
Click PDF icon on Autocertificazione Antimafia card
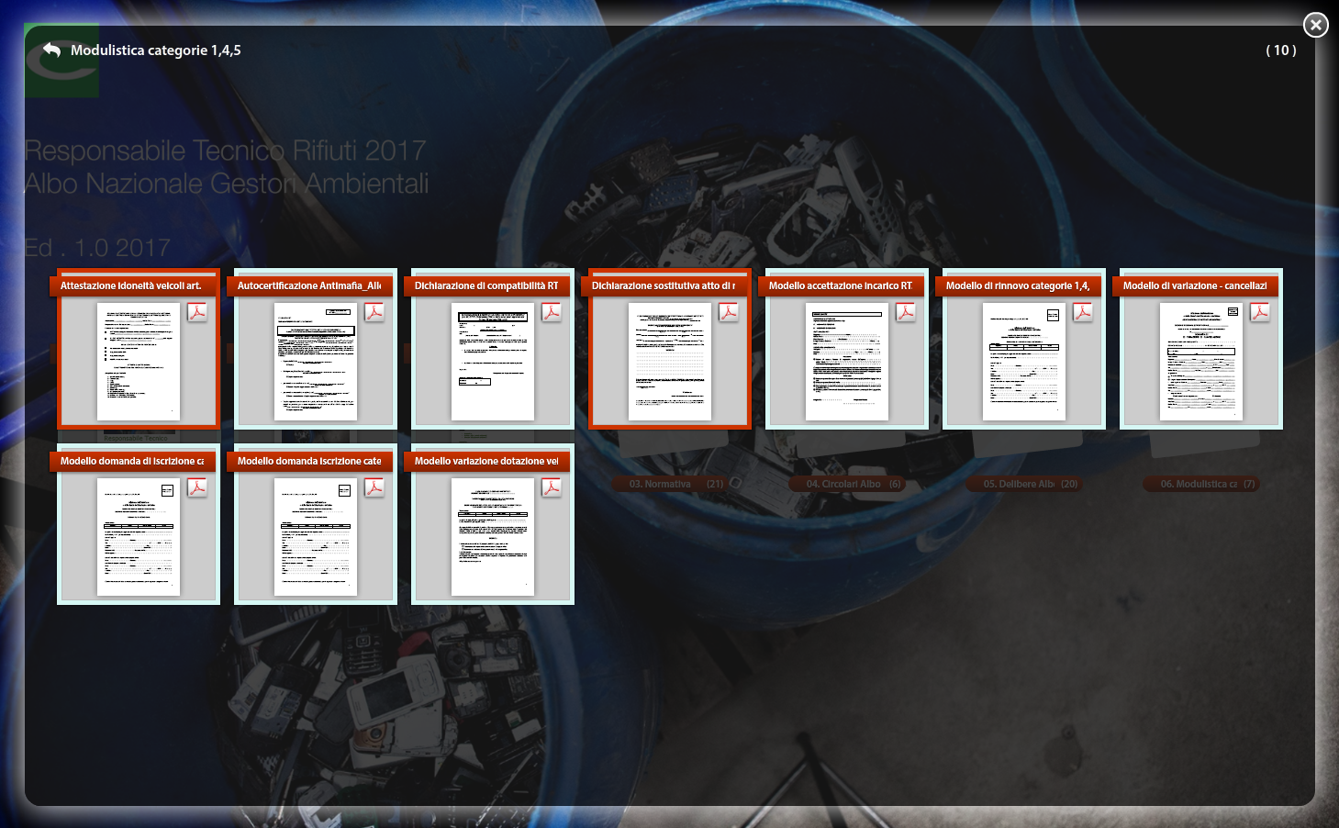tap(374, 312)
